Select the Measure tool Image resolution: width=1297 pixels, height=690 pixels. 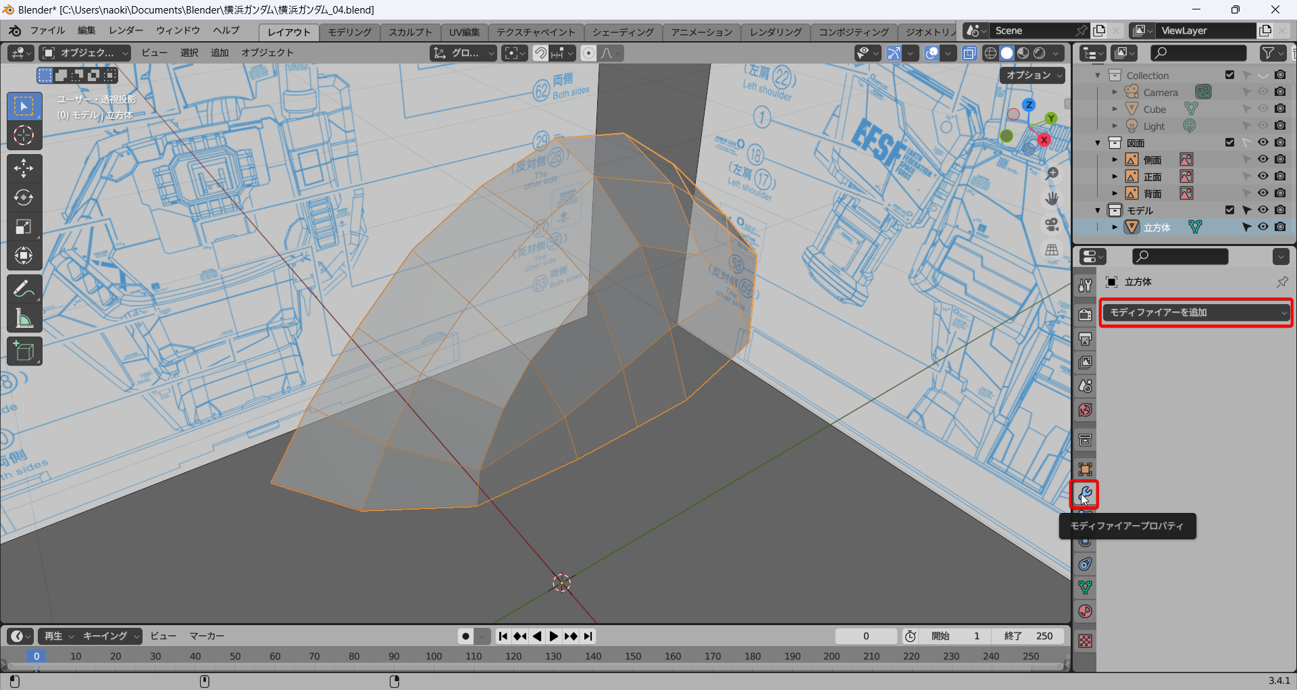[24, 318]
